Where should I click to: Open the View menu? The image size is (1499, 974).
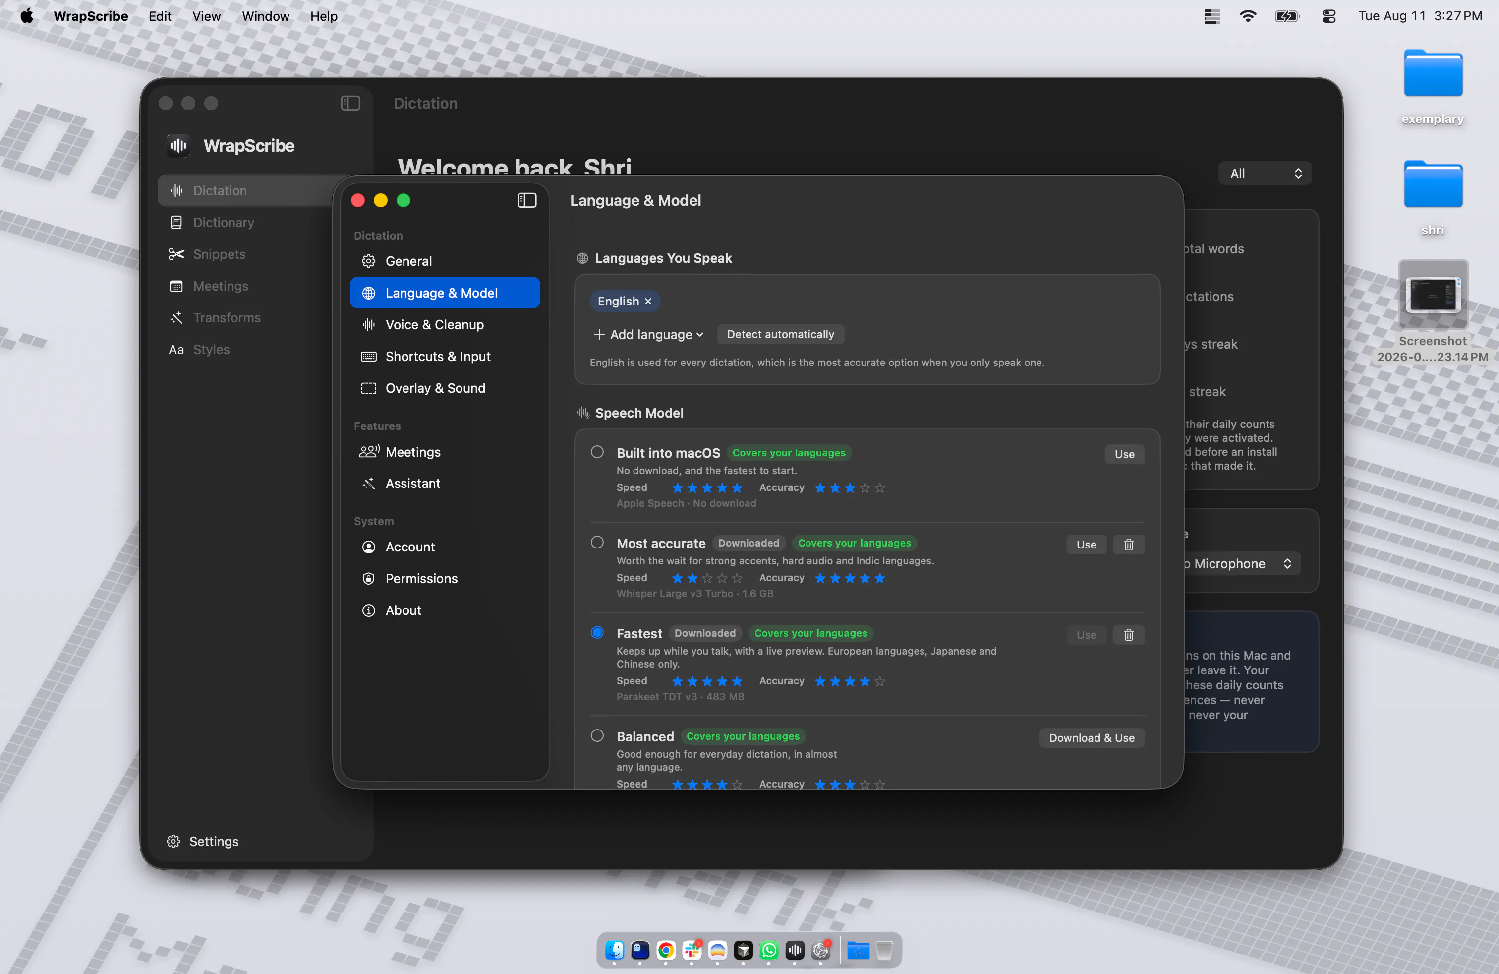pyautogui.click(x=206, y=16)
